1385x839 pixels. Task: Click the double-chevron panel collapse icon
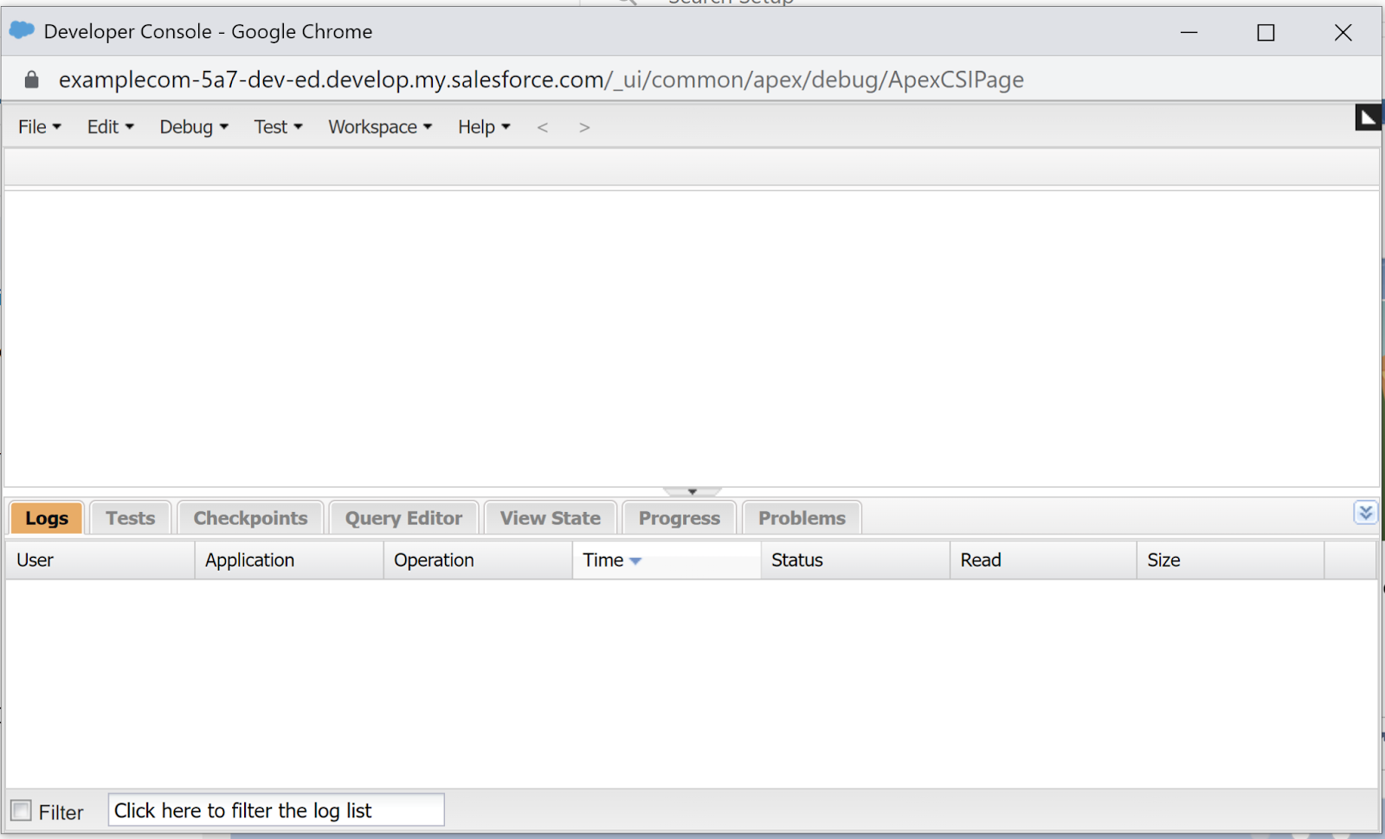pyautogui.click(x=1365, y=513)
